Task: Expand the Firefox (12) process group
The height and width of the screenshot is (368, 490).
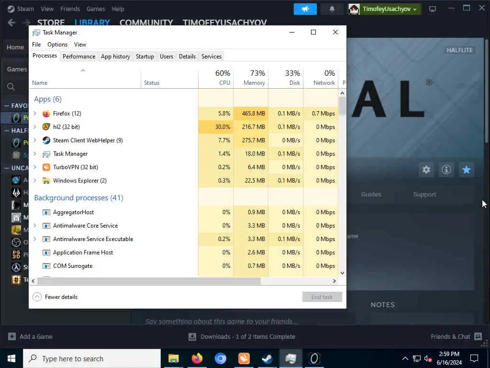Action: click(x=35, y=114)
